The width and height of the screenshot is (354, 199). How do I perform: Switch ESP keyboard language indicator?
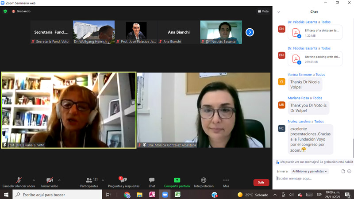pyautogui.click(x=319, y=195)
